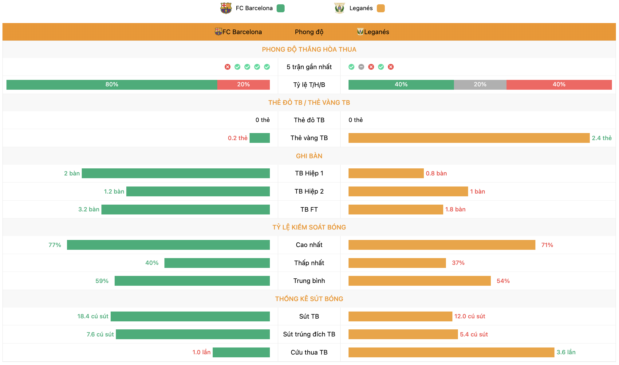The image size is (619, 365).
Task: Click the Leganés crest in the legend
Action: [x=340, y=8]
